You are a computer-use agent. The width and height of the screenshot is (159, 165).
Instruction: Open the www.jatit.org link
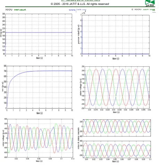click(77, 10)
